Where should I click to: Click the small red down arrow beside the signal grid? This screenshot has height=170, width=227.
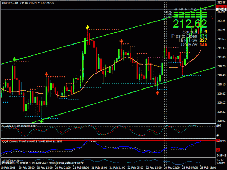pyautogui.click(x=212, y=18)
